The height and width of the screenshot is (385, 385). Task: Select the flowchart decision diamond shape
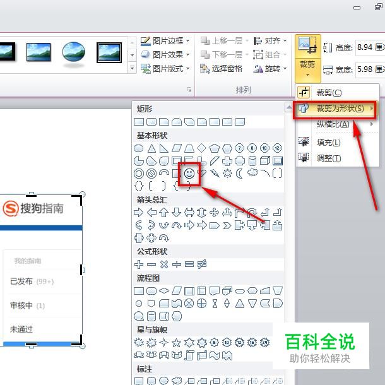click(x=164, y=291)
